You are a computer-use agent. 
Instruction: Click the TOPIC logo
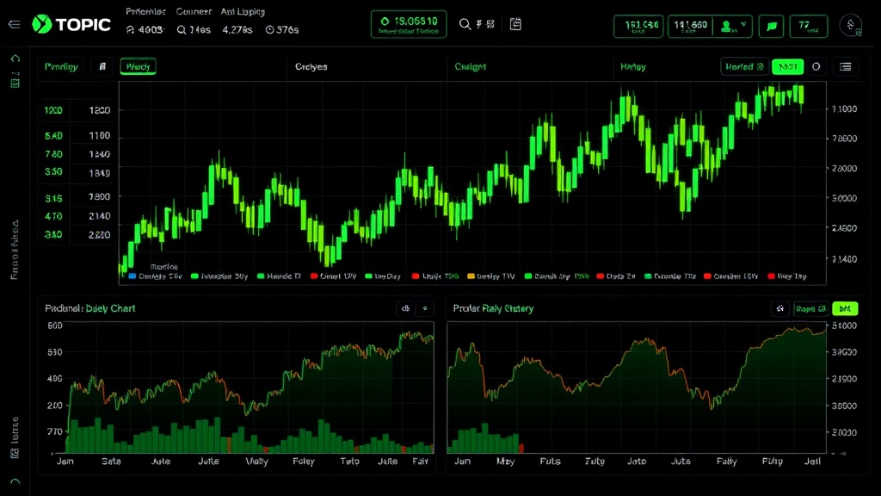tap(71, 24)
